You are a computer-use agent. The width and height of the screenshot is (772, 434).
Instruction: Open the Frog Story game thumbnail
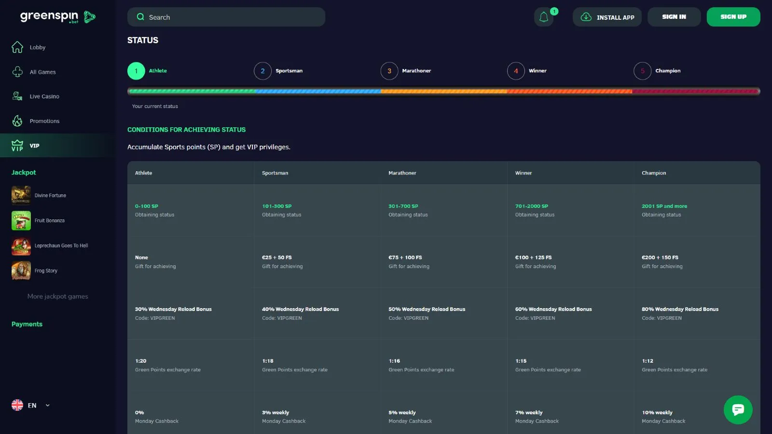point(21,271)
